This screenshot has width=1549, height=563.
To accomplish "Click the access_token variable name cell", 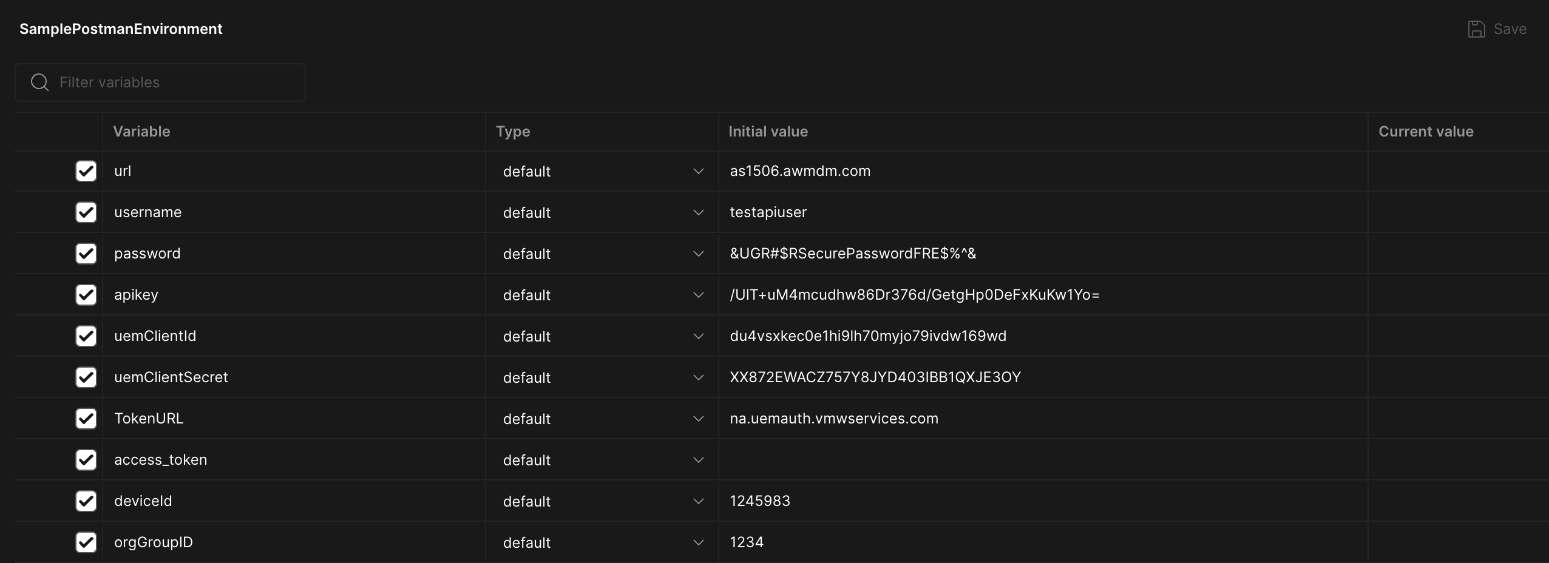I will (294, 460).
